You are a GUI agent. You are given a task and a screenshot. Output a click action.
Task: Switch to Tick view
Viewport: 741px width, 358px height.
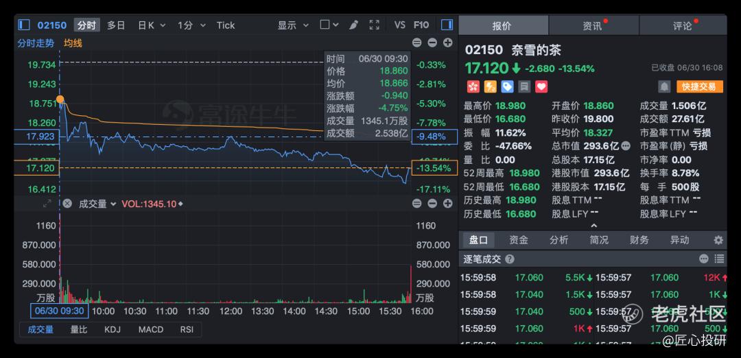226,25
